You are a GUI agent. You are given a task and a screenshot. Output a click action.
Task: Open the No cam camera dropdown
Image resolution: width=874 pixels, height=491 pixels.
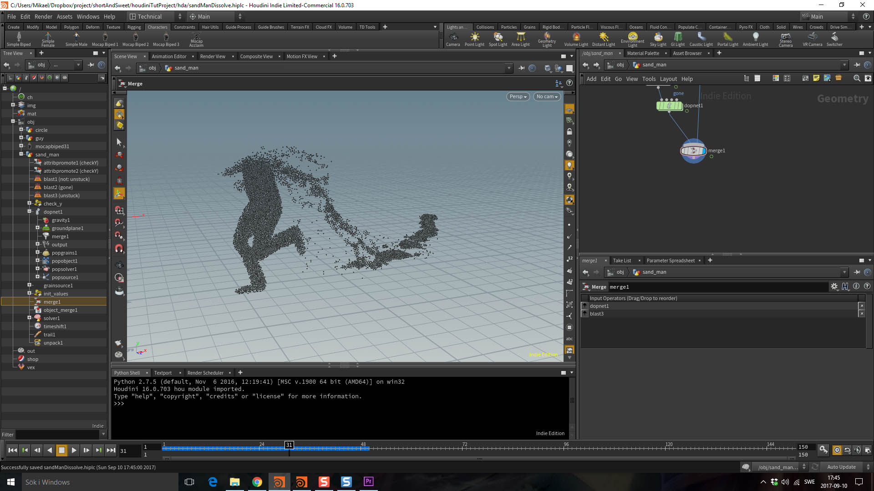[547, 96]
